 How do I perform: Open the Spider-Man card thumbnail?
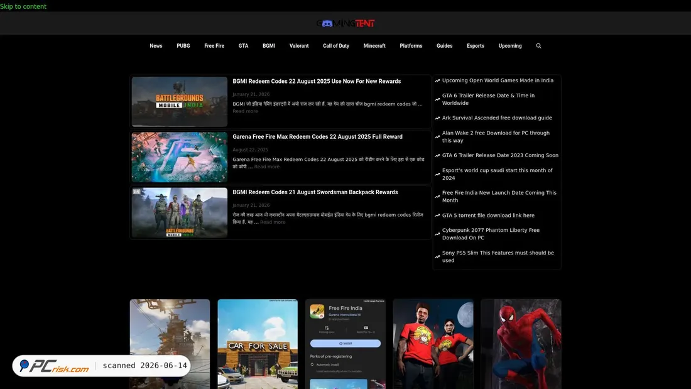(x=521, y=344)
